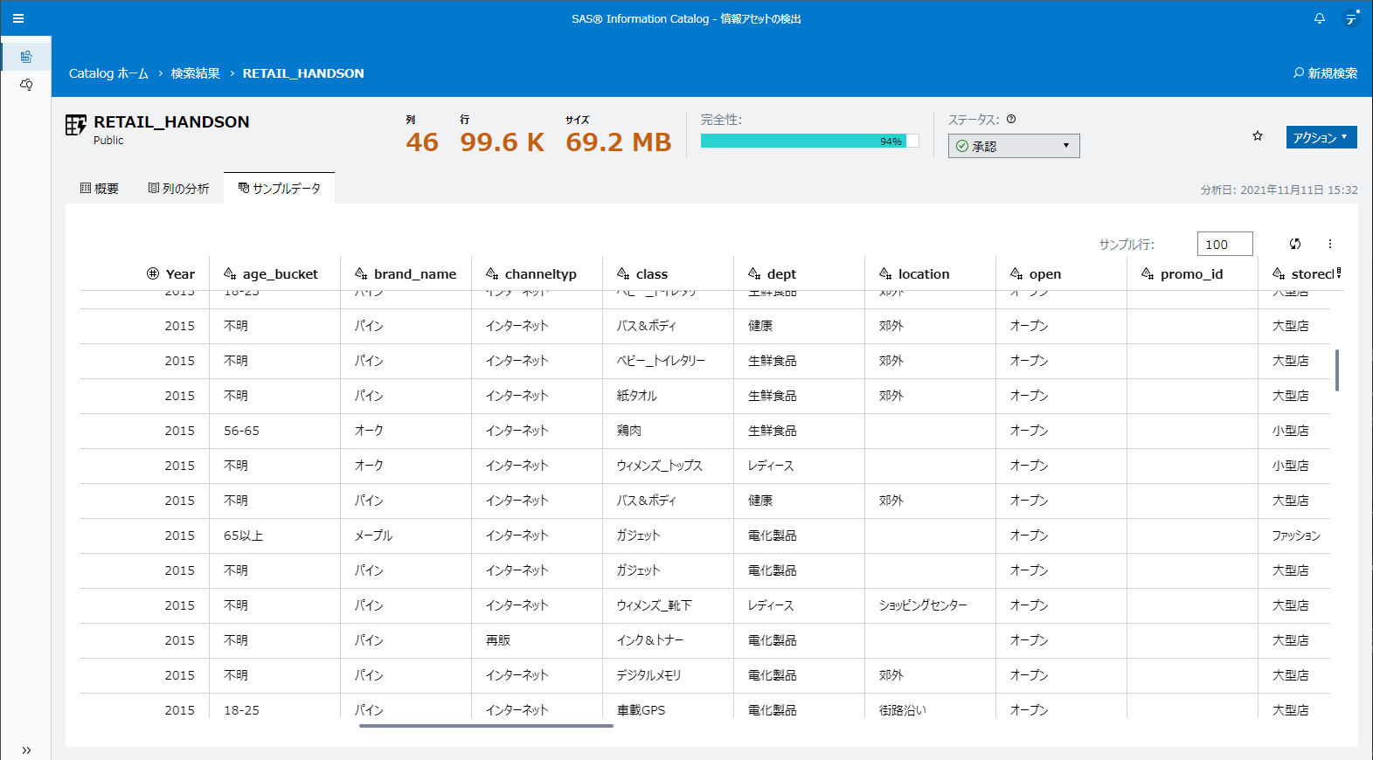Click the storecl column type icon
1373x760 pixels.
click(1279, 273)
